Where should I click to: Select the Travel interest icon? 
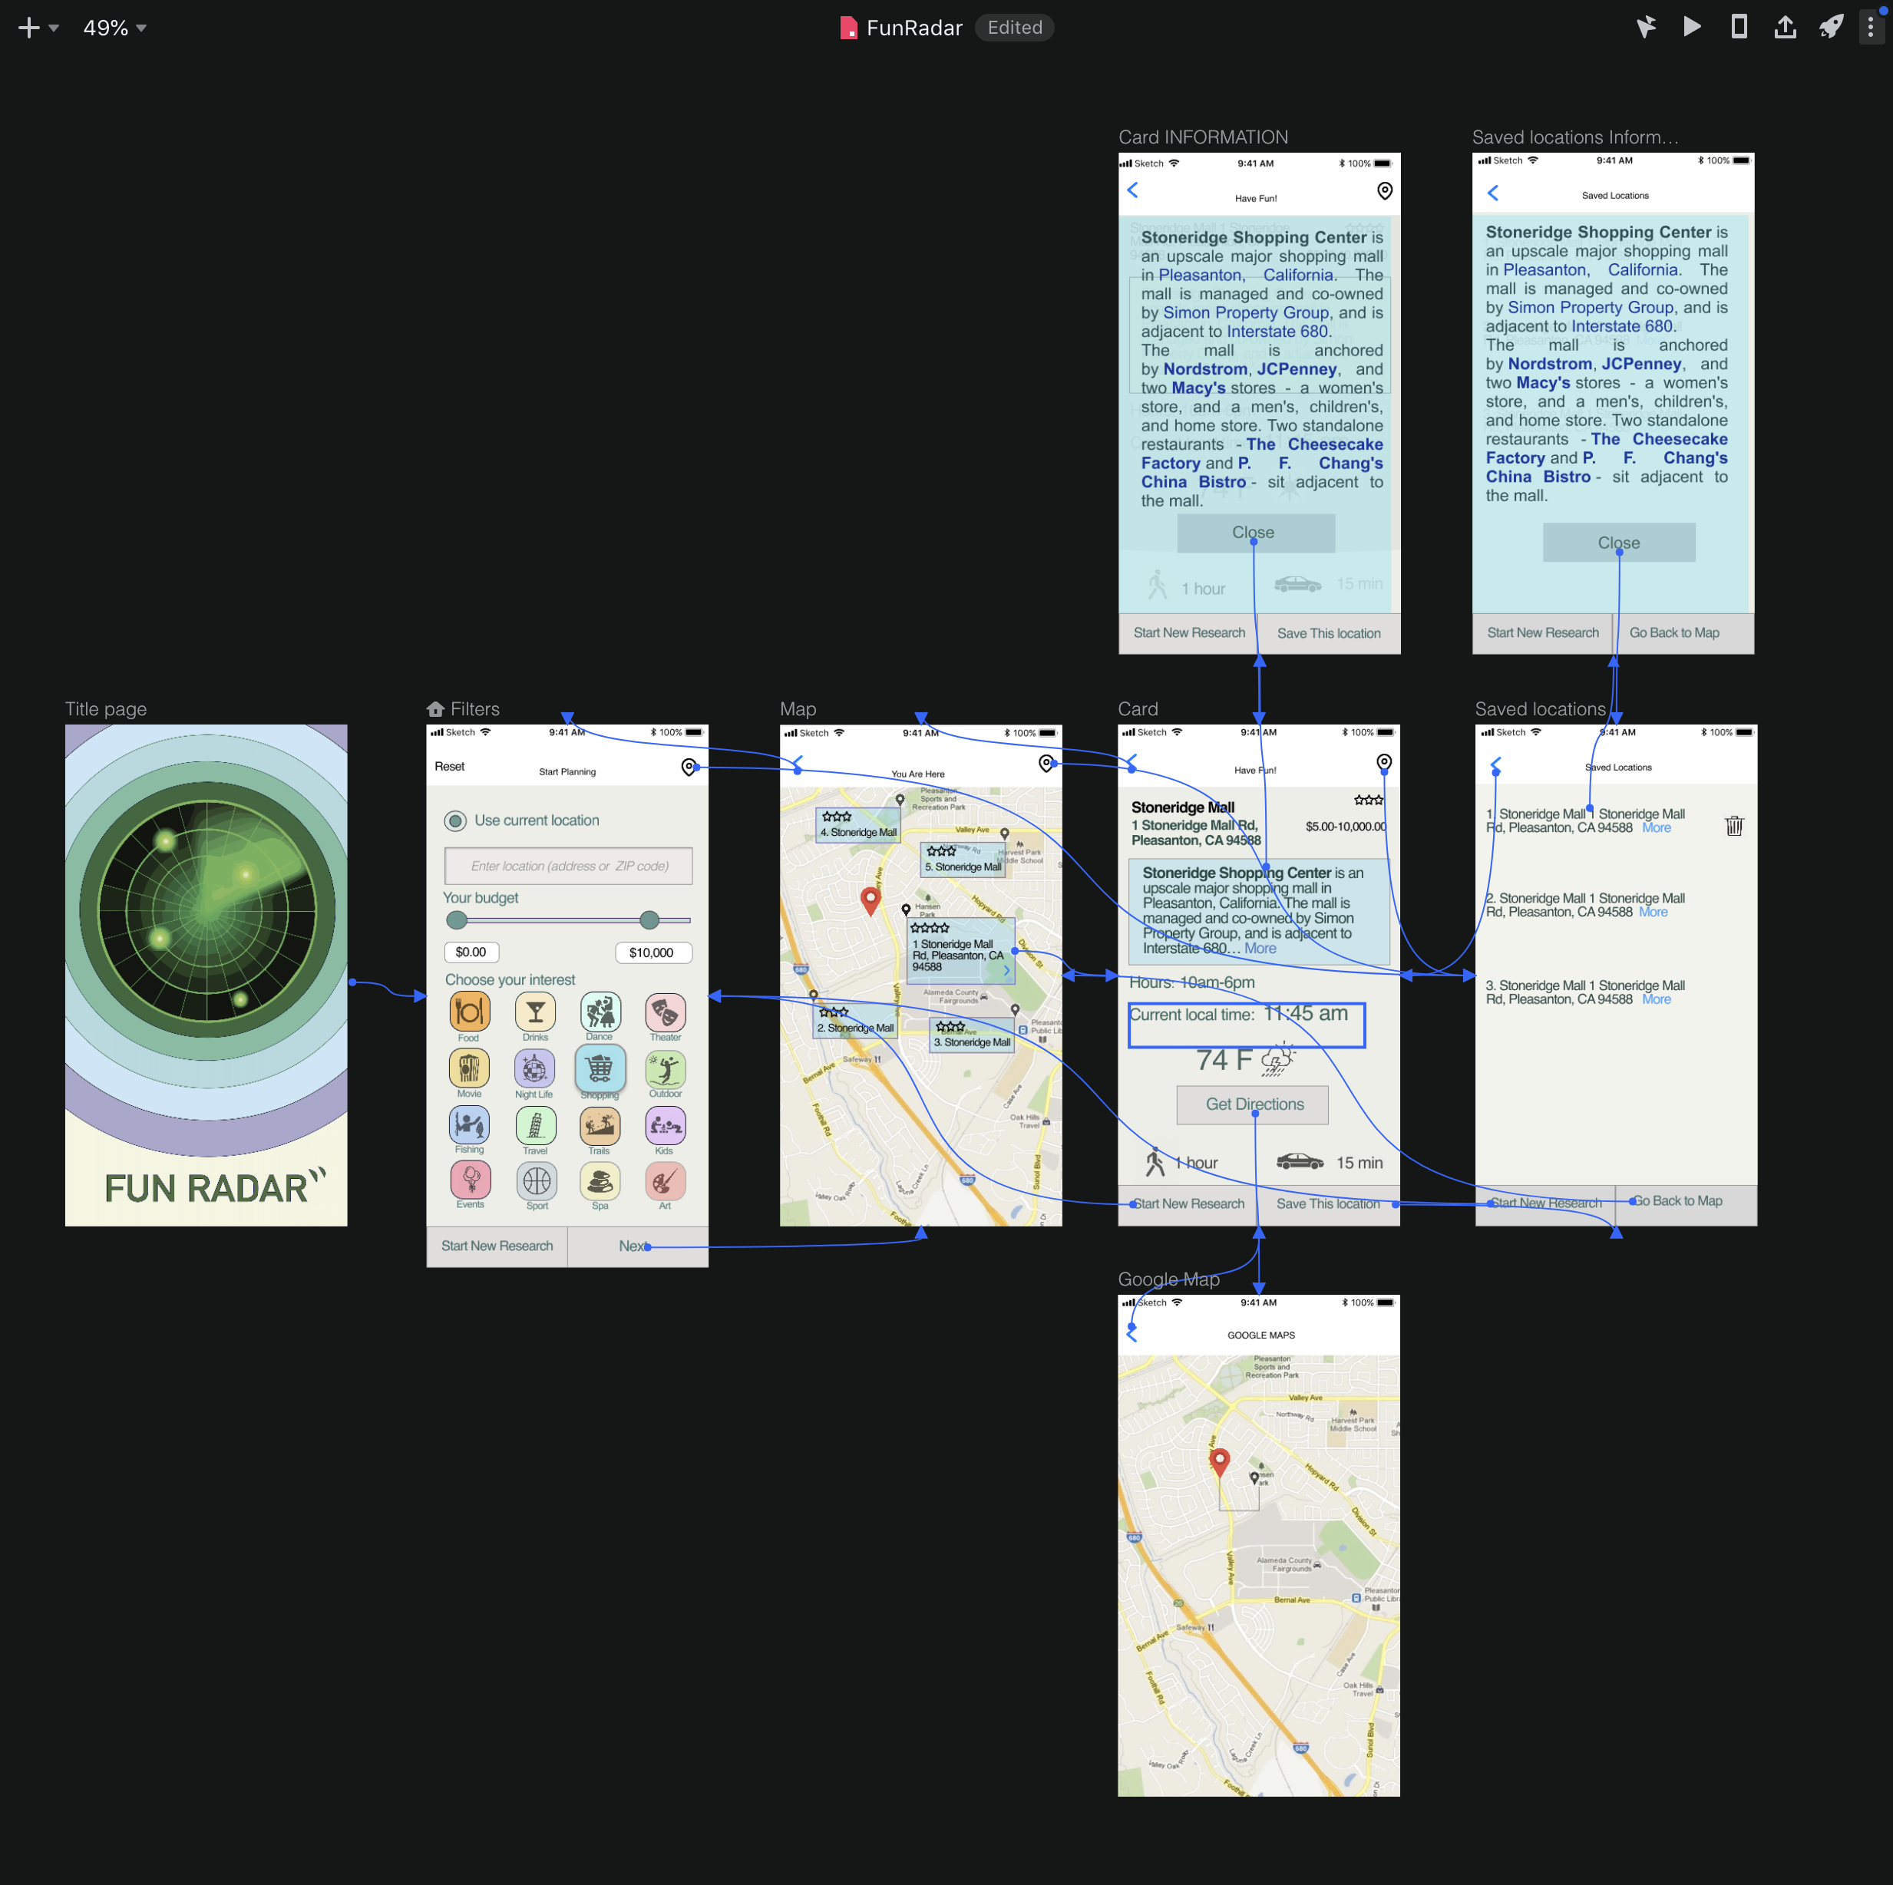tap(535, 1124)
